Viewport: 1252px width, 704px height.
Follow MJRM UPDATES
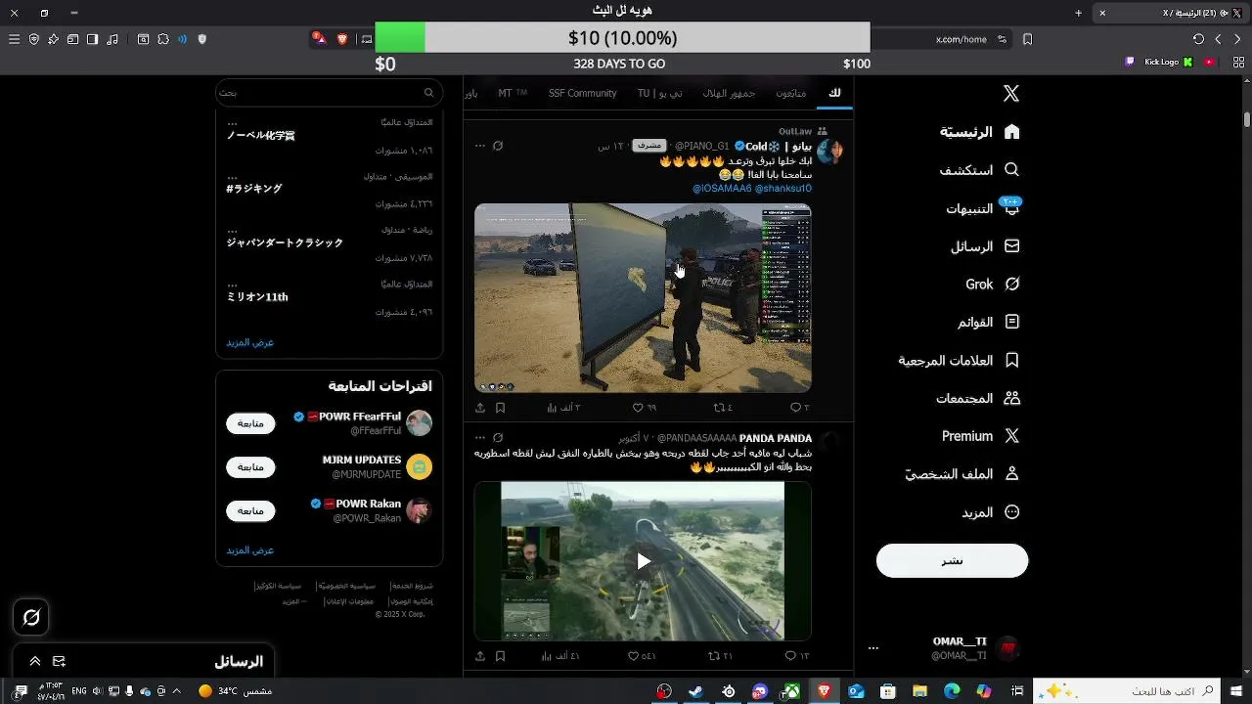250,467
